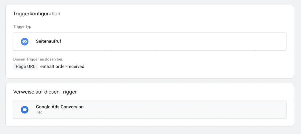Image resolution: width=301 pixels, height=134 pixels.
Task: Click the blue tag icon beside Google Ads Conversion
Action: click(x=25, y=110)
